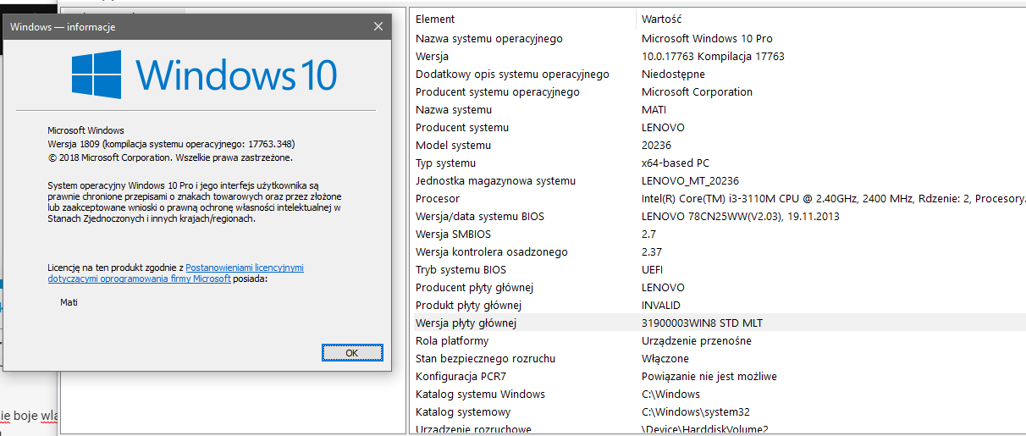The width and height of the screenshot is (1026, 436).
Task: Select Wersja kontrolera osadzonego row
Action: (x=719, y=251)
